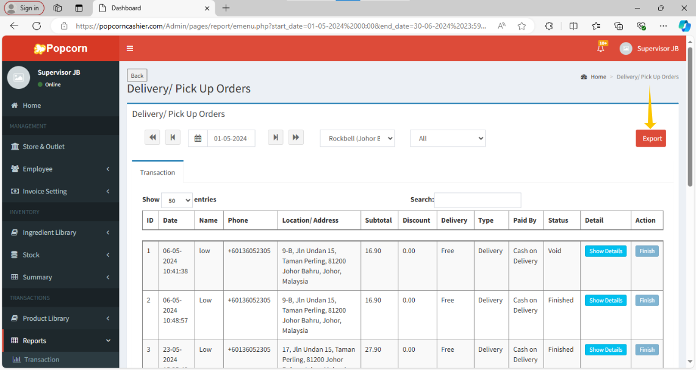696x370 pixels.
Task: Click the Summary table icon
Action: [15, 277]
